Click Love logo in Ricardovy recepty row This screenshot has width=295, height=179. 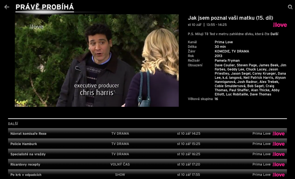click(279, 165)
